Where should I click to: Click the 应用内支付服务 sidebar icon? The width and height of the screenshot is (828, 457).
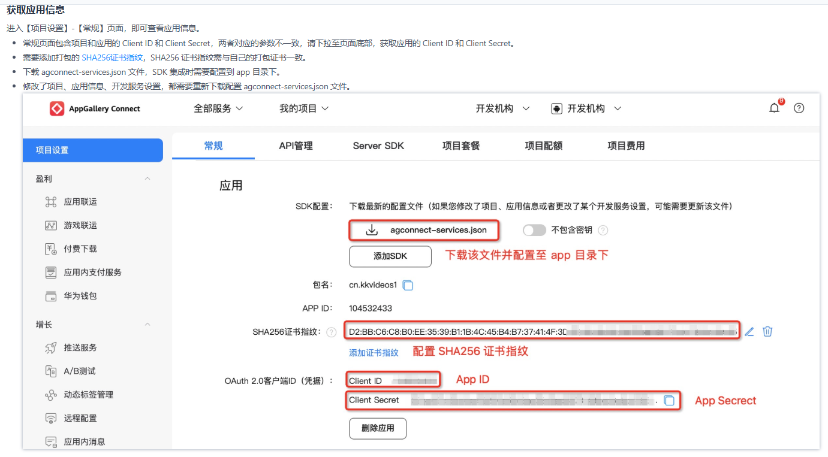point(51,272)
